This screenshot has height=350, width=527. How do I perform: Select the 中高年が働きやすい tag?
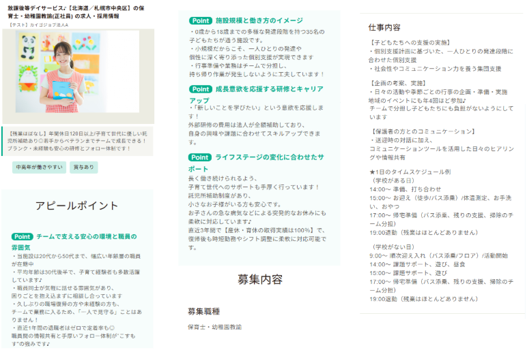click(x=39, y=168)
